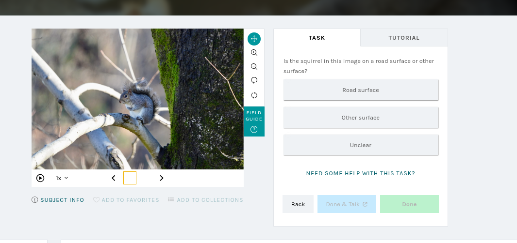The image size is (517, 243).
Task: Rotate the subject image
Action: pyautogui.click(x=254, y=80)
